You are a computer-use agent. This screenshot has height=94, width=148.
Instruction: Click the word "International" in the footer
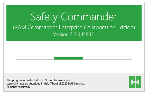tap(62, 80)
